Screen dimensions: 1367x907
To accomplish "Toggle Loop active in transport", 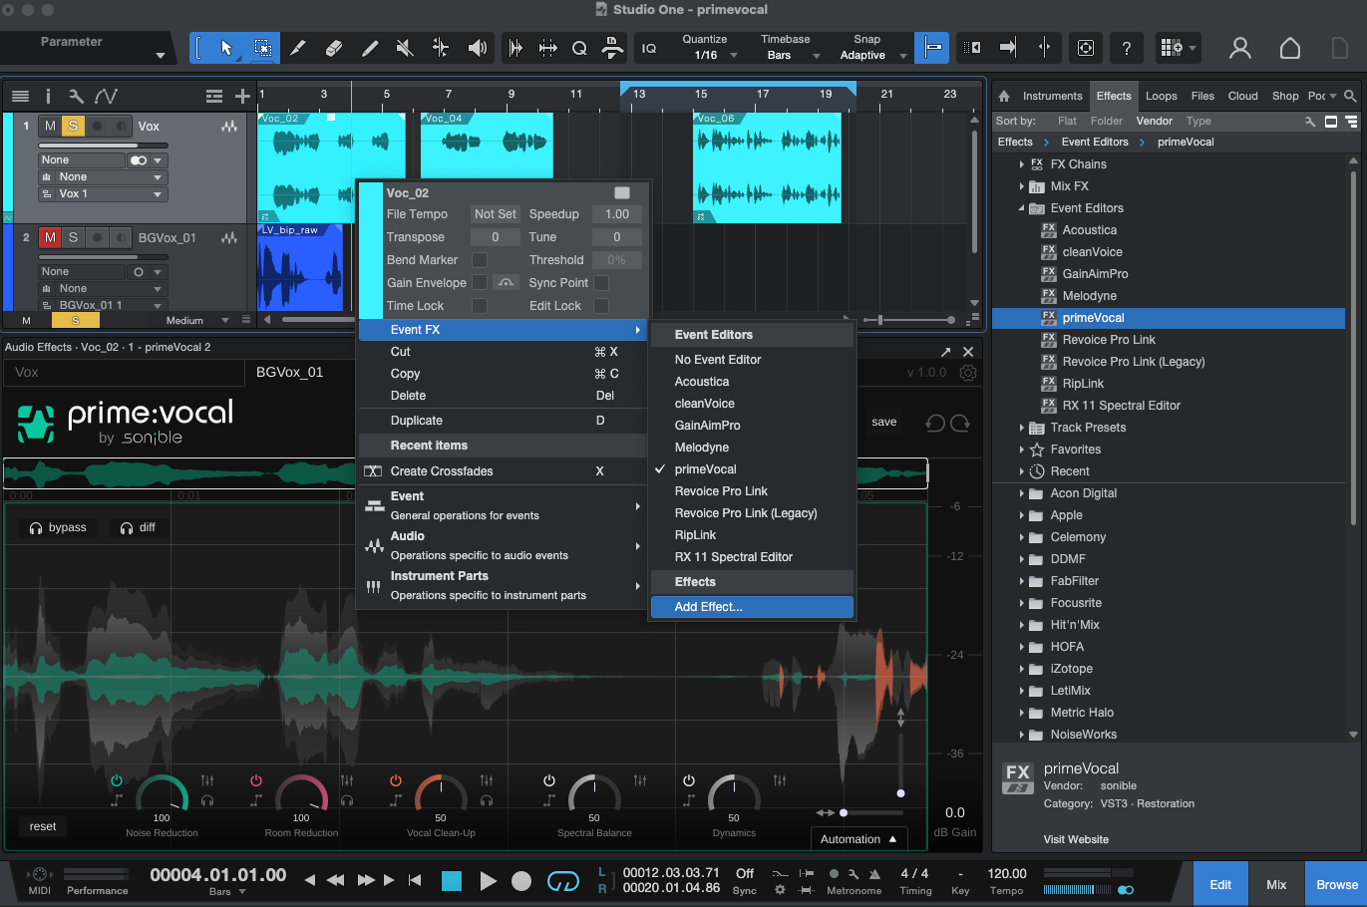I will click(x=563, y=880).
